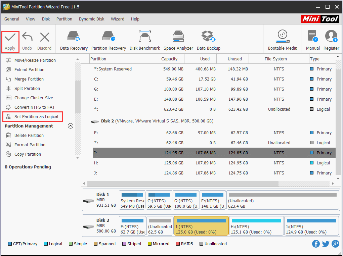Screen dimensions: 343x256
Task: Select 623.4 GB Unallocated block in Disk 1 map
Action: pos(283,200)
